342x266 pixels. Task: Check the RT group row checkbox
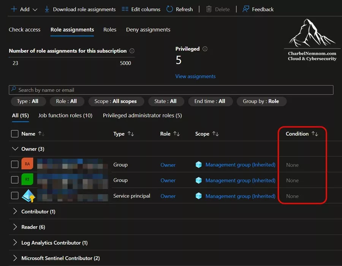14,180
